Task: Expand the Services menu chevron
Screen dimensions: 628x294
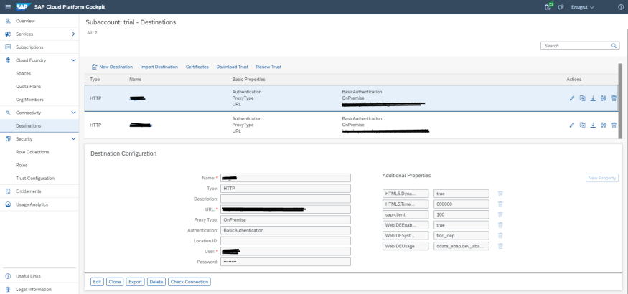Action: click(x=73, y=34)
